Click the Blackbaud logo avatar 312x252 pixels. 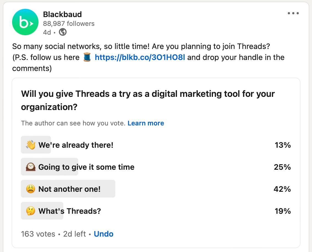coord(25,22)
